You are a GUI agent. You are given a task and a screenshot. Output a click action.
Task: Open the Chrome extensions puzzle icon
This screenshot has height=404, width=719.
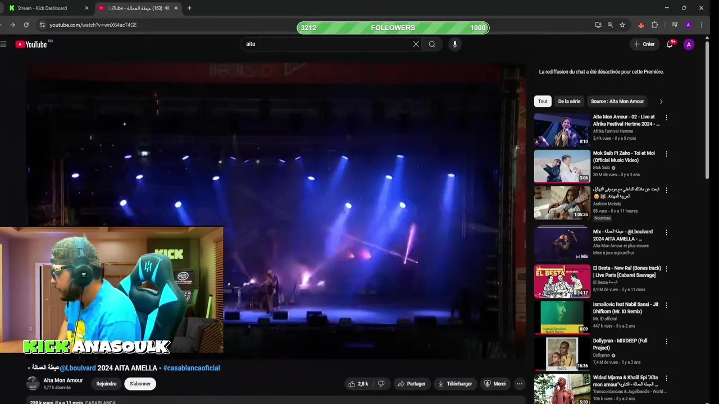coord(654,25)
